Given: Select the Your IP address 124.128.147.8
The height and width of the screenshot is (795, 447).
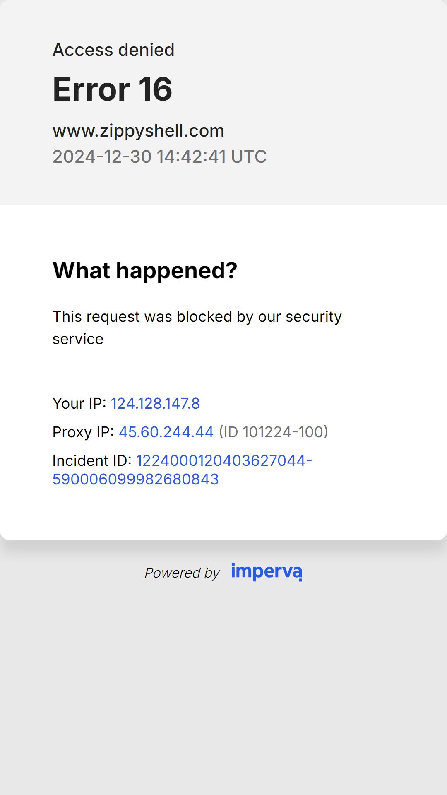Looking at the screenshot, I should coord(155,403).
